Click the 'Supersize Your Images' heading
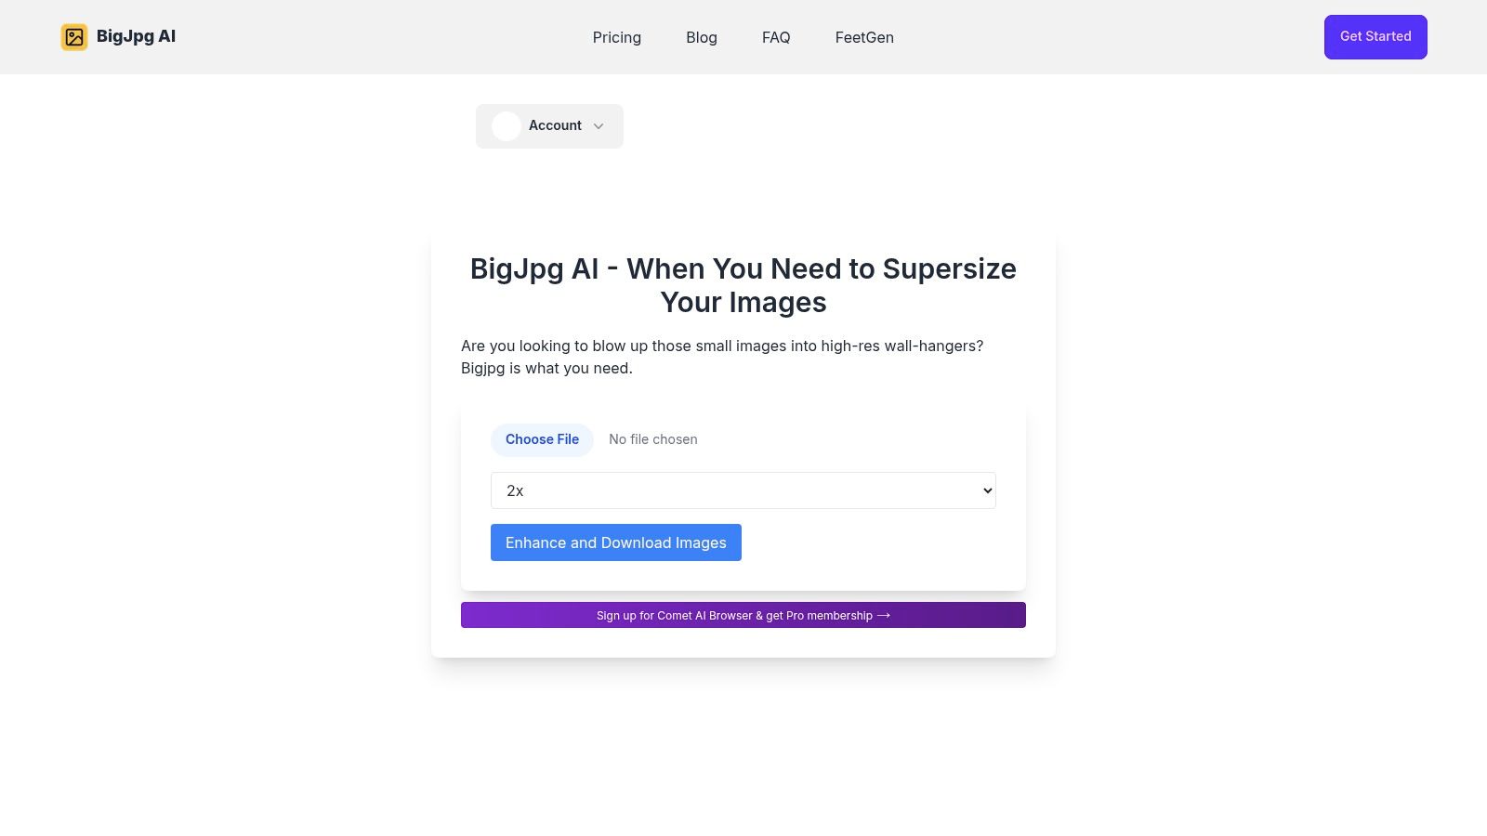Screen dimensions: 1487x836 (x=743, y=285)
